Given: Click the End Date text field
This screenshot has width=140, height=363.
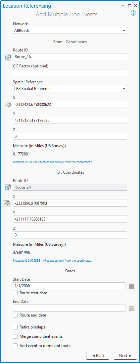Looking at the screenshot, I should click(x=69, y=308).
